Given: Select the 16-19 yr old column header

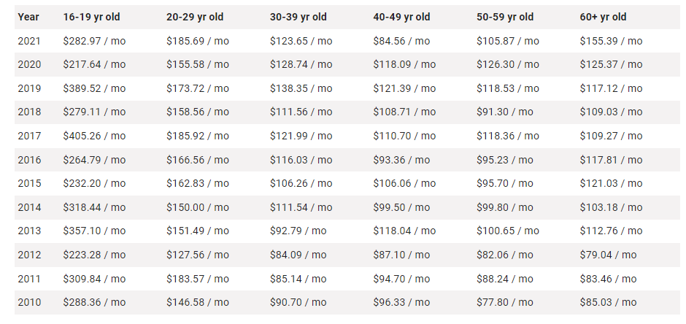Looking at the screenshot, I should [x=91, y=17].
